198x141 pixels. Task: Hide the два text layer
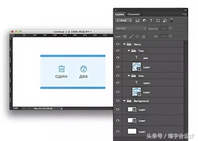tap(118, 58)
